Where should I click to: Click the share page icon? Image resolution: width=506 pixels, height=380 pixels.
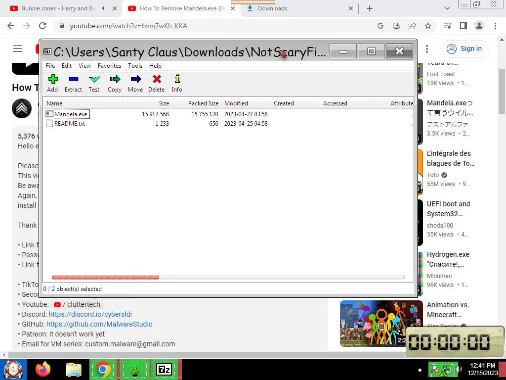pyautogui.click(x=412, y=26)
